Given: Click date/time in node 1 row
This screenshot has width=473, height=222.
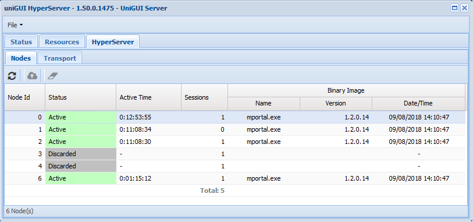Looking at the screenshot, I should tap(419, 129).
